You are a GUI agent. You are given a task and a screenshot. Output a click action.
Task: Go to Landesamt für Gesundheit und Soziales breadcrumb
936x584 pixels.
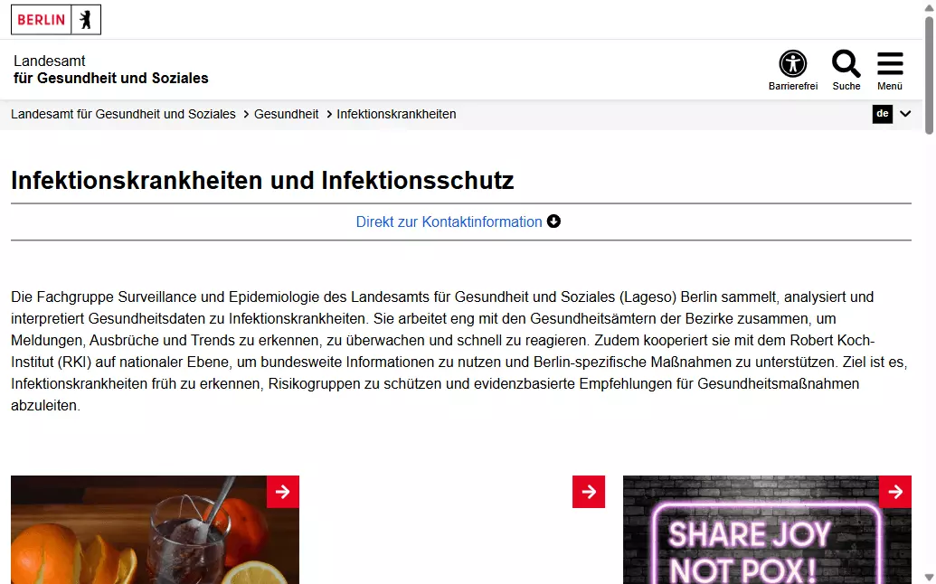coord(123,114)
